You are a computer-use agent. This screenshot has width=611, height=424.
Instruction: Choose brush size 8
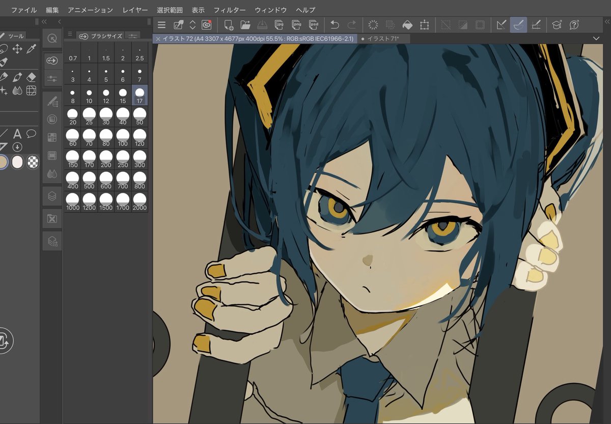click(73, 95)
